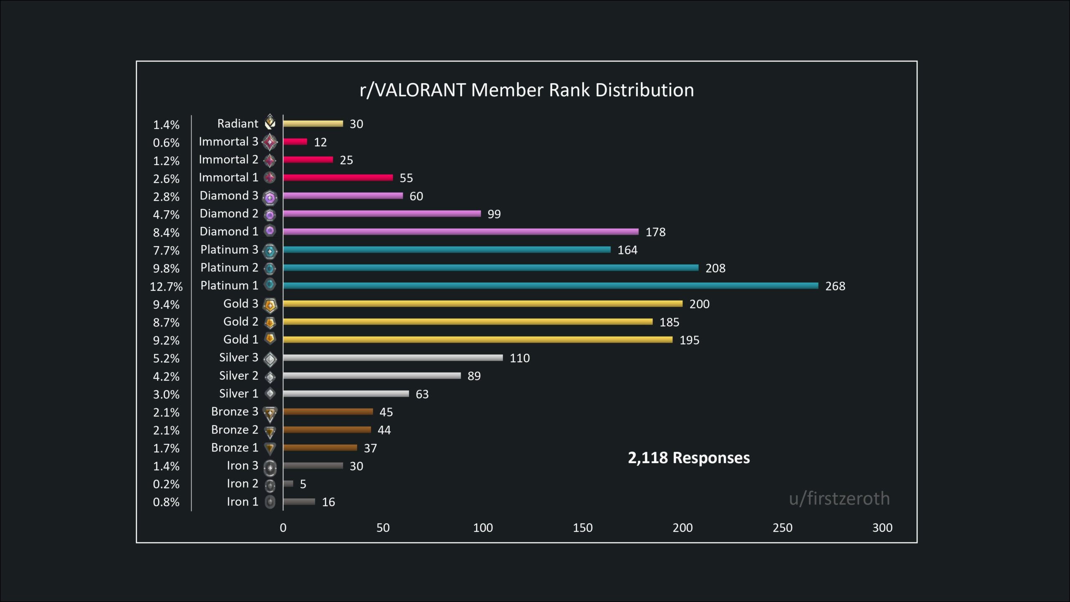Click the Silver 1 rank icon

(270, 393)
